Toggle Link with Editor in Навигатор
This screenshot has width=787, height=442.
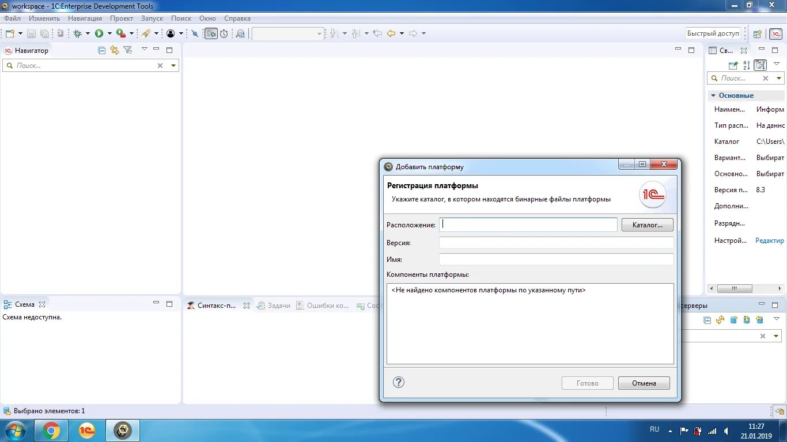tap(115, 50)
